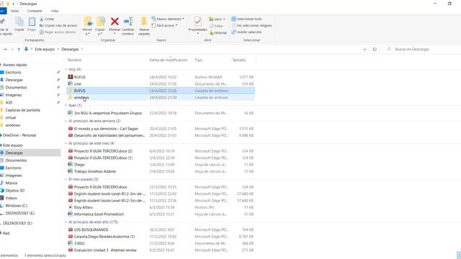
Task: Click Pegar acceso directo
Action: (x=58, y=32)
